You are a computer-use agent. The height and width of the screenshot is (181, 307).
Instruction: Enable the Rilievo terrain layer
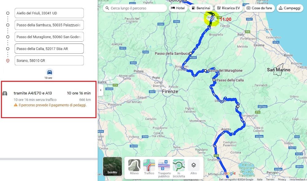[x=134, y=167]
